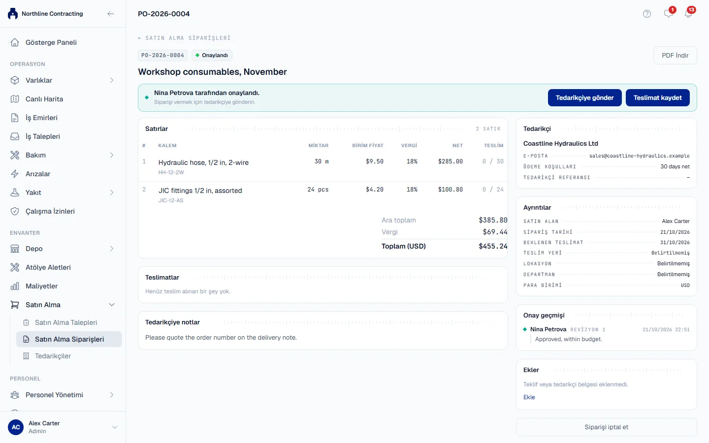Image resolution: width=709 pixels, height=443 pixels.
Task: Select the Hydraulic hose, 1/2 in, 2-wire row
Action: (x=323, y=167)
